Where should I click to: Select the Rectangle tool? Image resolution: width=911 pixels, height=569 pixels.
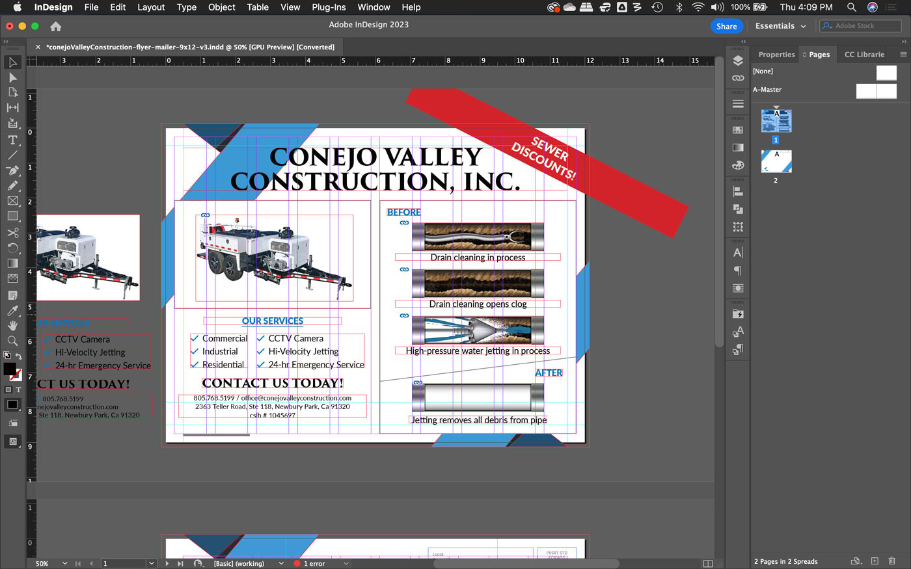(x=12, y=216)
